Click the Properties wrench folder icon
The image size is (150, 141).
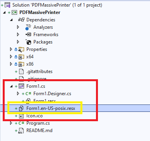coord(21,49)
